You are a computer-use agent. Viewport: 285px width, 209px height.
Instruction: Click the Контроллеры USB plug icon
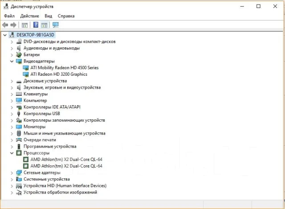point(19,114)
